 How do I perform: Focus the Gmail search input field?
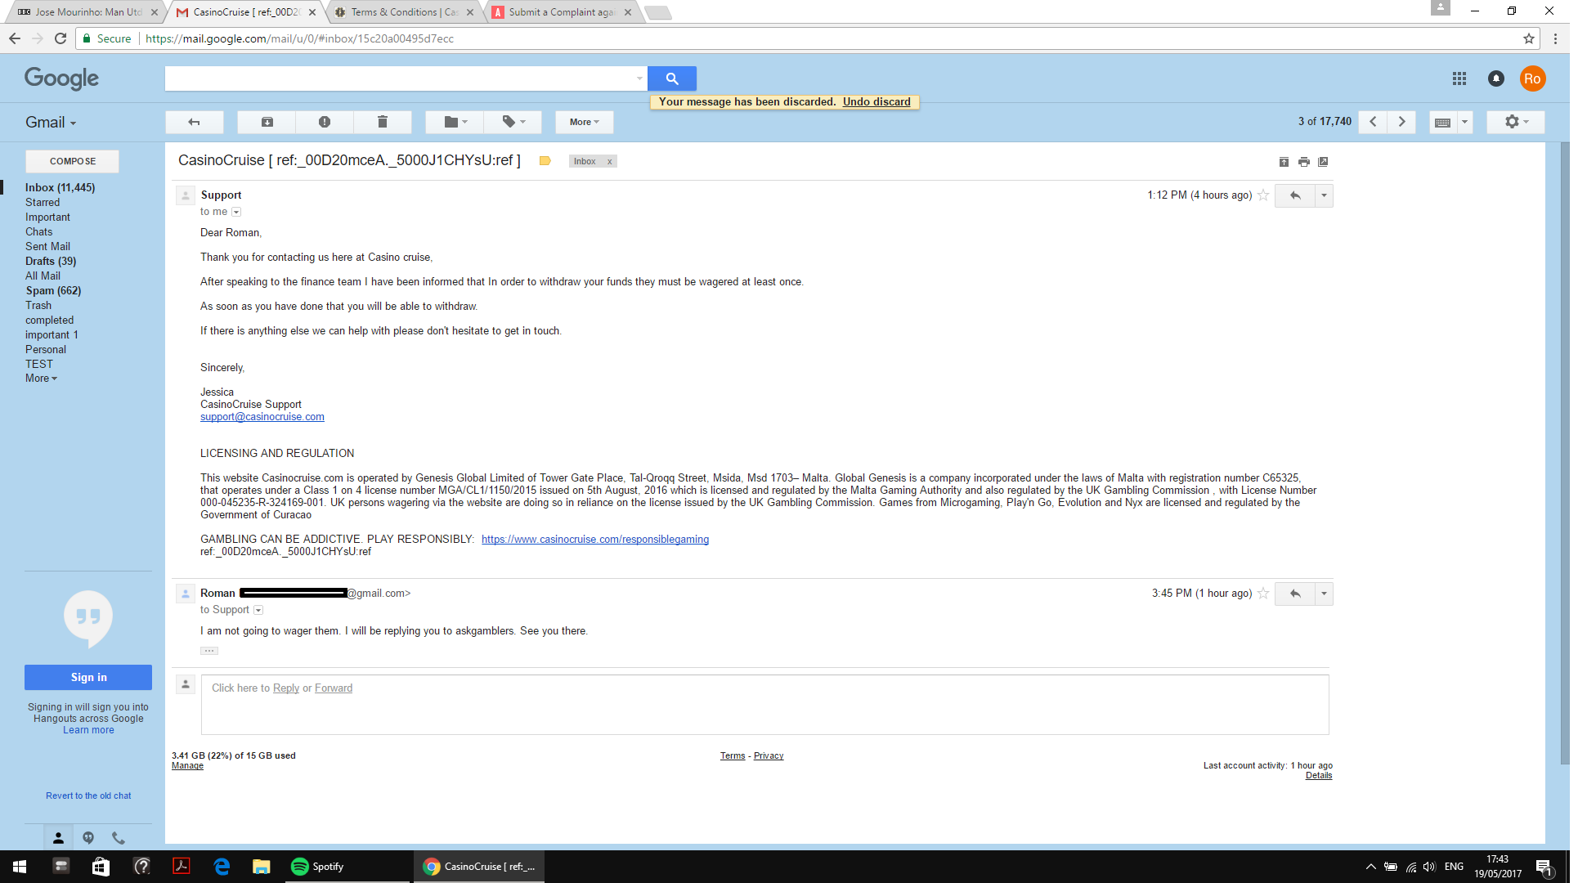tap(400, 78)
